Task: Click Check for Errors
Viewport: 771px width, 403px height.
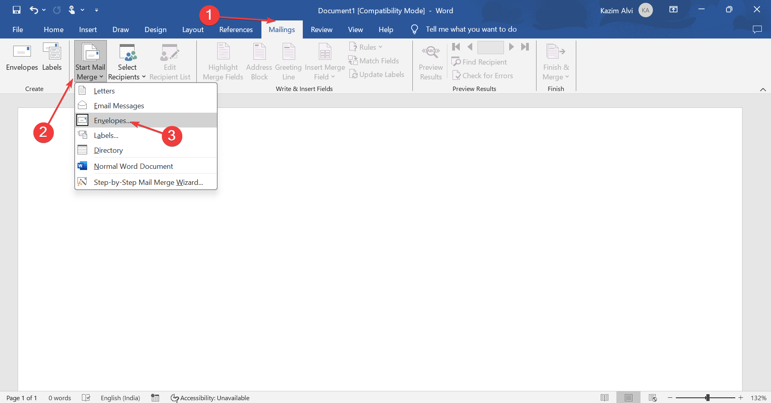Action: point(483,76)
